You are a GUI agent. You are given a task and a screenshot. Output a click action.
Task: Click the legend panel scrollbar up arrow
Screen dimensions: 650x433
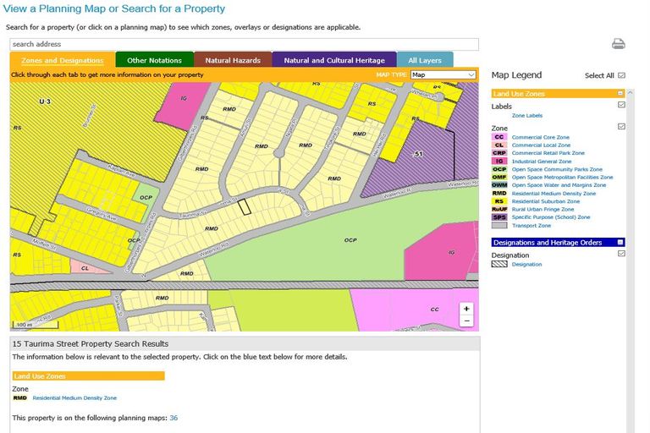(630, 93)
